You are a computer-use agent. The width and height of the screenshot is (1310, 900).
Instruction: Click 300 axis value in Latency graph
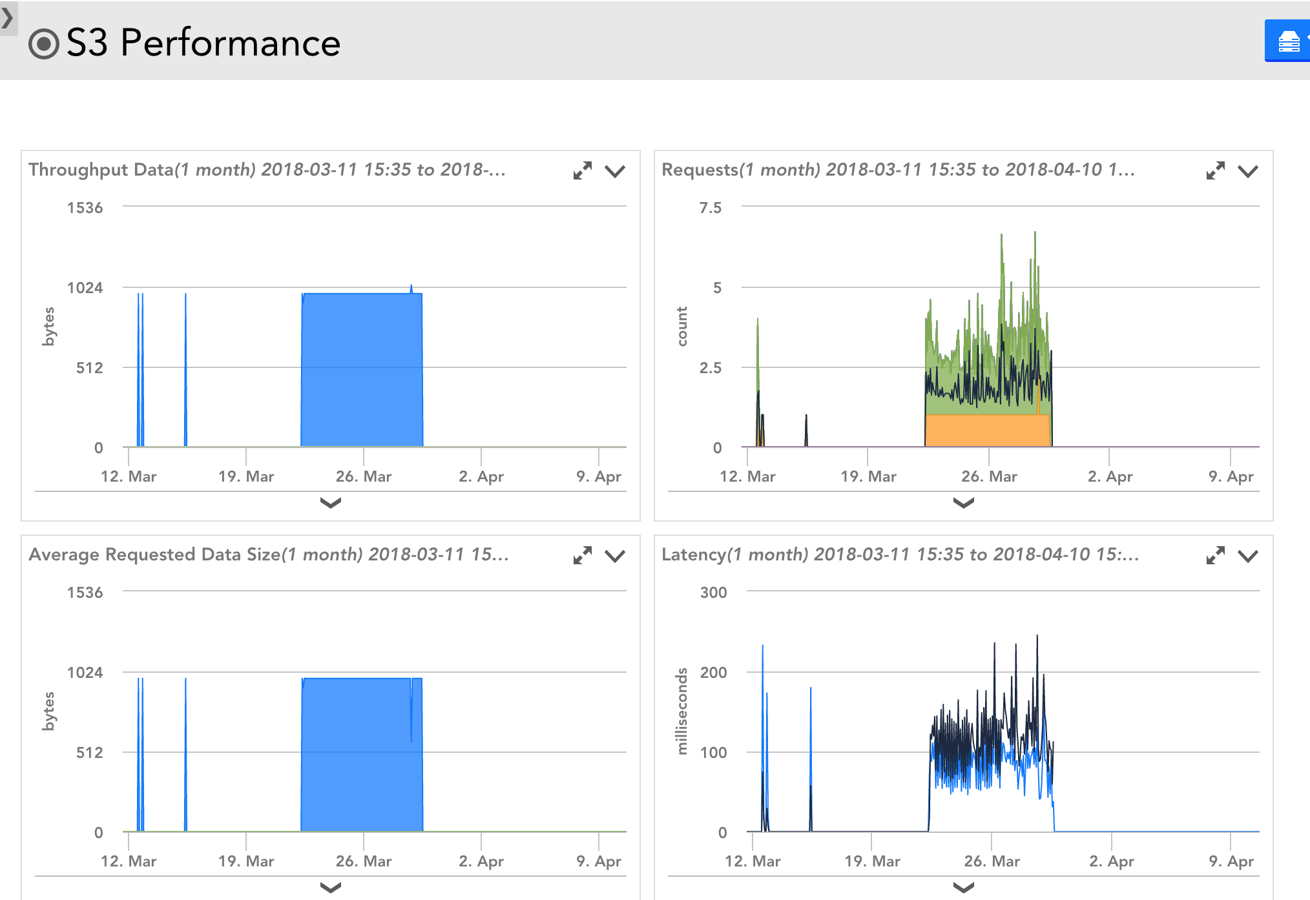pos(713,593)
